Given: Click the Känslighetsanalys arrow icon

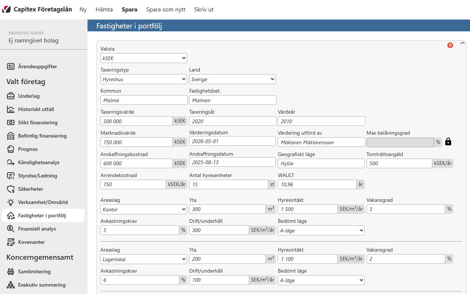Looking at the screenshot, I should (x=11, y=162).
